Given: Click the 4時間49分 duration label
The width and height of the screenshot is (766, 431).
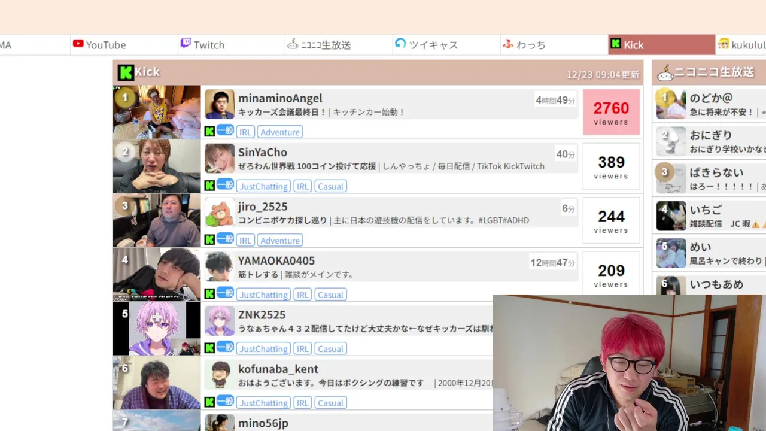Looking at the screenshot, I should [555, 100].
